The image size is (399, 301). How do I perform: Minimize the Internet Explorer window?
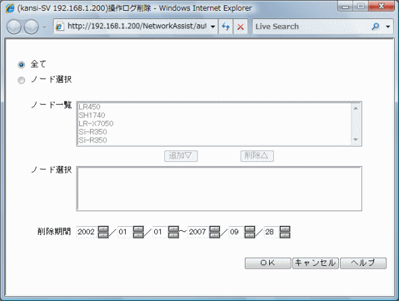point(346,6)
